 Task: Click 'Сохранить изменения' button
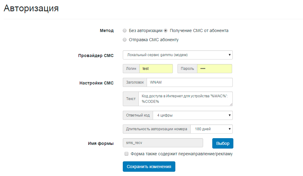point(149,167)
